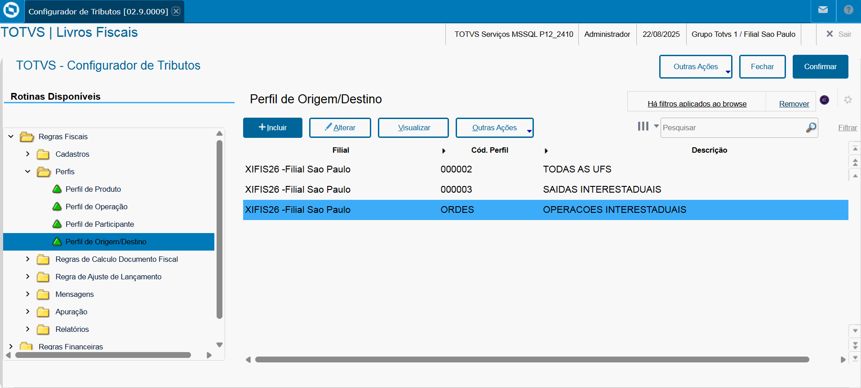Click the browse grid horizontal scrollbar

coord(532,359)
